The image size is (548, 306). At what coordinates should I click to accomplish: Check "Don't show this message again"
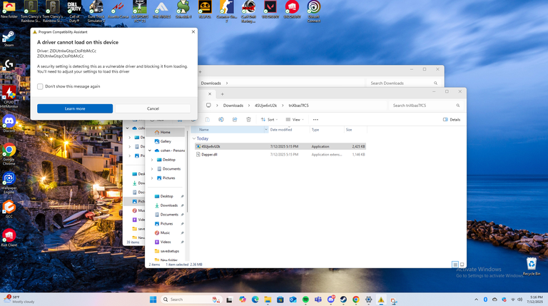coord(41,86)
